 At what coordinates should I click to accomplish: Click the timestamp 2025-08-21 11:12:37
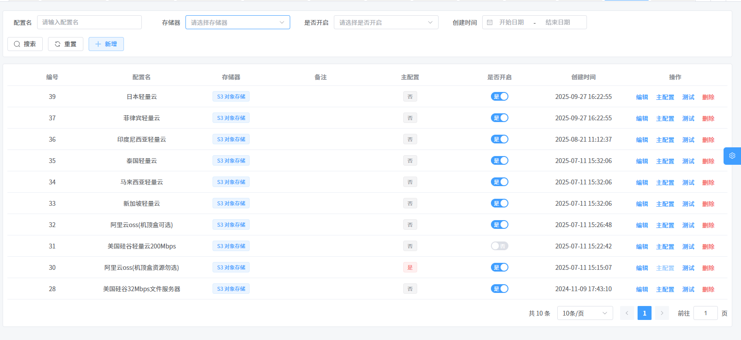(583, 139)
